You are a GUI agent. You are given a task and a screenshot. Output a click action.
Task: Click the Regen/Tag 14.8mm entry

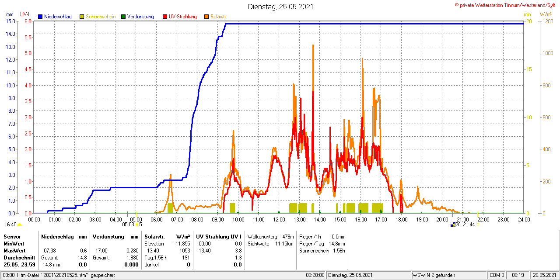(322, 243)
